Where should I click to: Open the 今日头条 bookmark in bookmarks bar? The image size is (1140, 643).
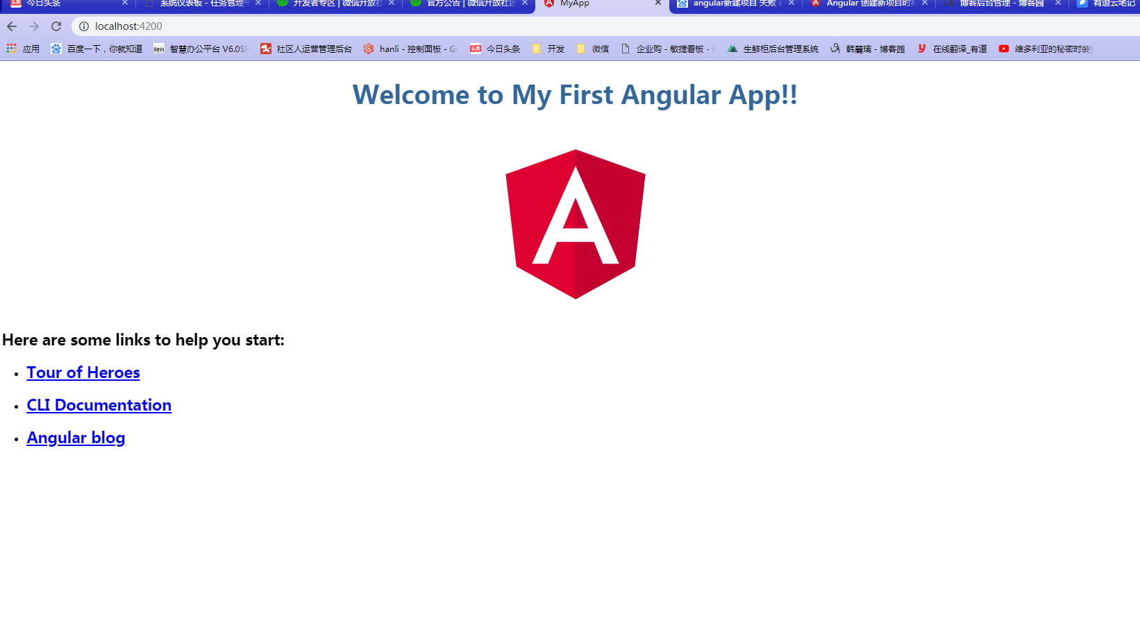[495, 49]
